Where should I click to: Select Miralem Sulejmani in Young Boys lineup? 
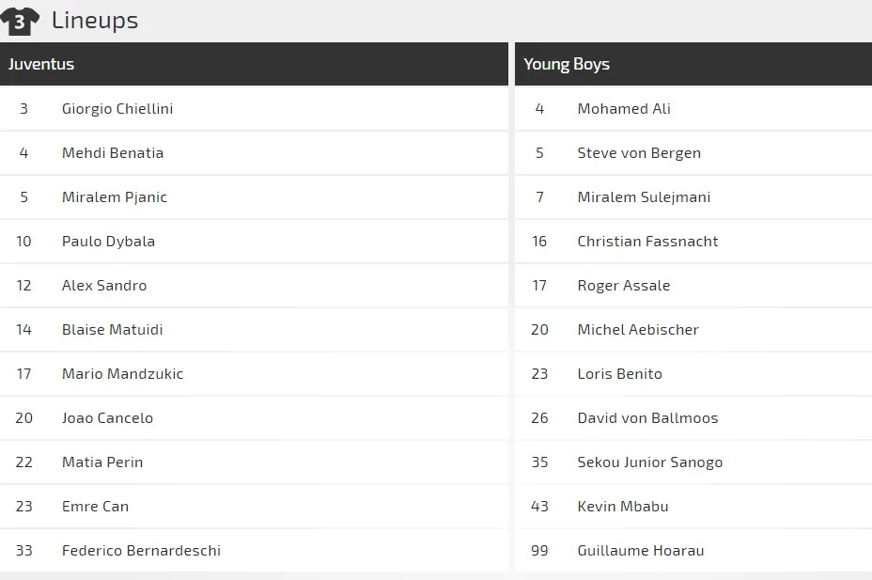coord(644,196)
